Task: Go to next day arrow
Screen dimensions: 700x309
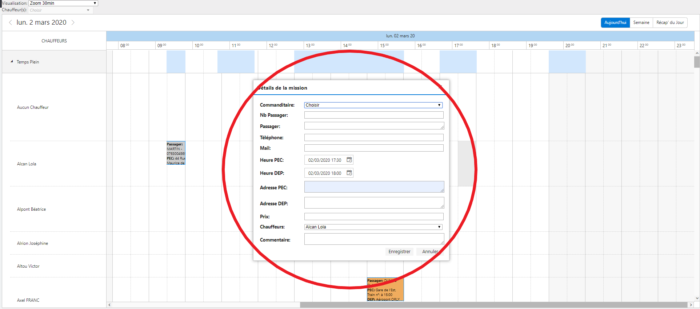Action: coord(73,22)
